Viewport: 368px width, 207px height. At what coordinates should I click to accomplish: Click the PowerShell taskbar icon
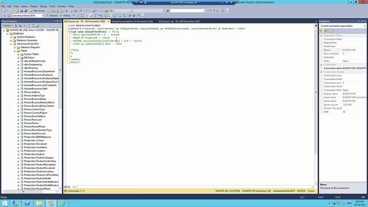coord(27,203)
